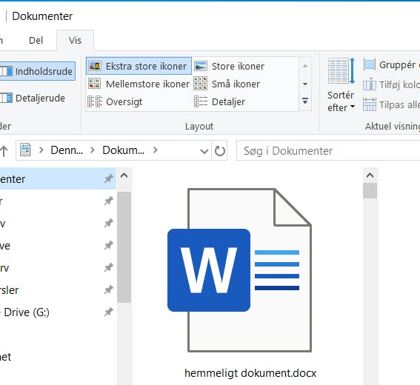Click the Søg i Dokumenter search field
This screenshot has height=385, width=420.
(x=328, y=151)
